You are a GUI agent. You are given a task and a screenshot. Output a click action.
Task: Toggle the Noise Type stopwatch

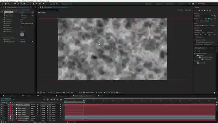5,16
